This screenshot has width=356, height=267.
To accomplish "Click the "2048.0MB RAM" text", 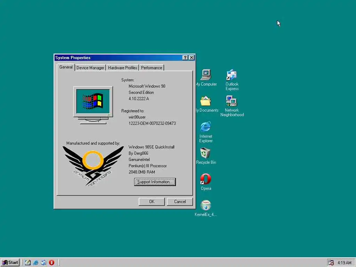I will coord(142,172).
